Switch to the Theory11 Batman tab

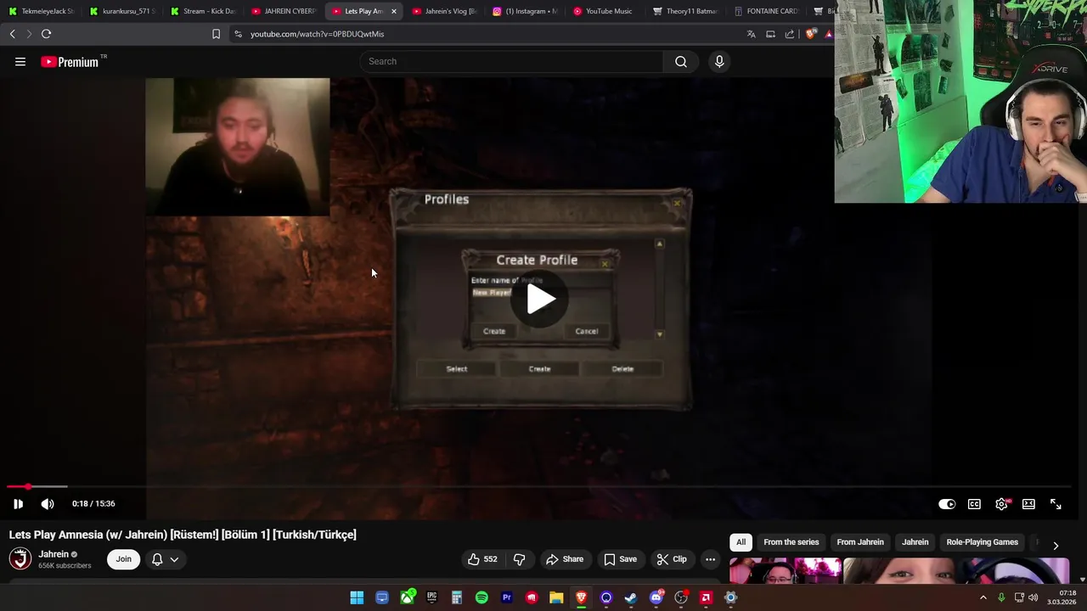[685, 11]
